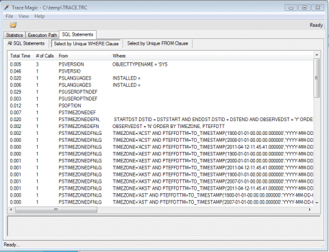Click the empty detail text box below list

pos(164,226)
